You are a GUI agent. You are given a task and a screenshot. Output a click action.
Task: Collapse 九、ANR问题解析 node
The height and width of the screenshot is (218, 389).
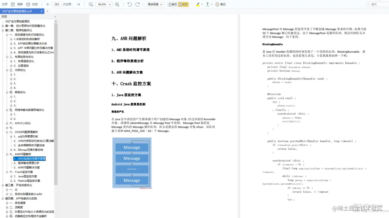point(7,154)
